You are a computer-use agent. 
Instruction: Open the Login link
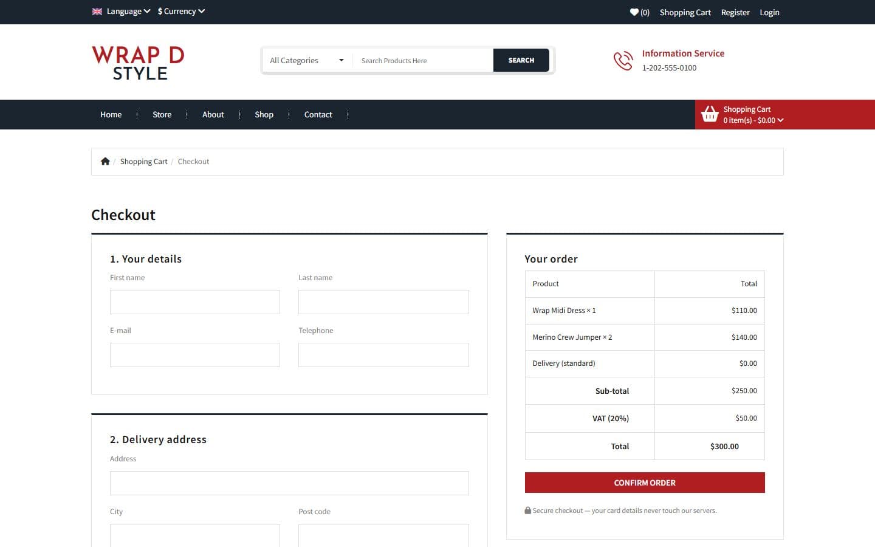pos(769,12)
